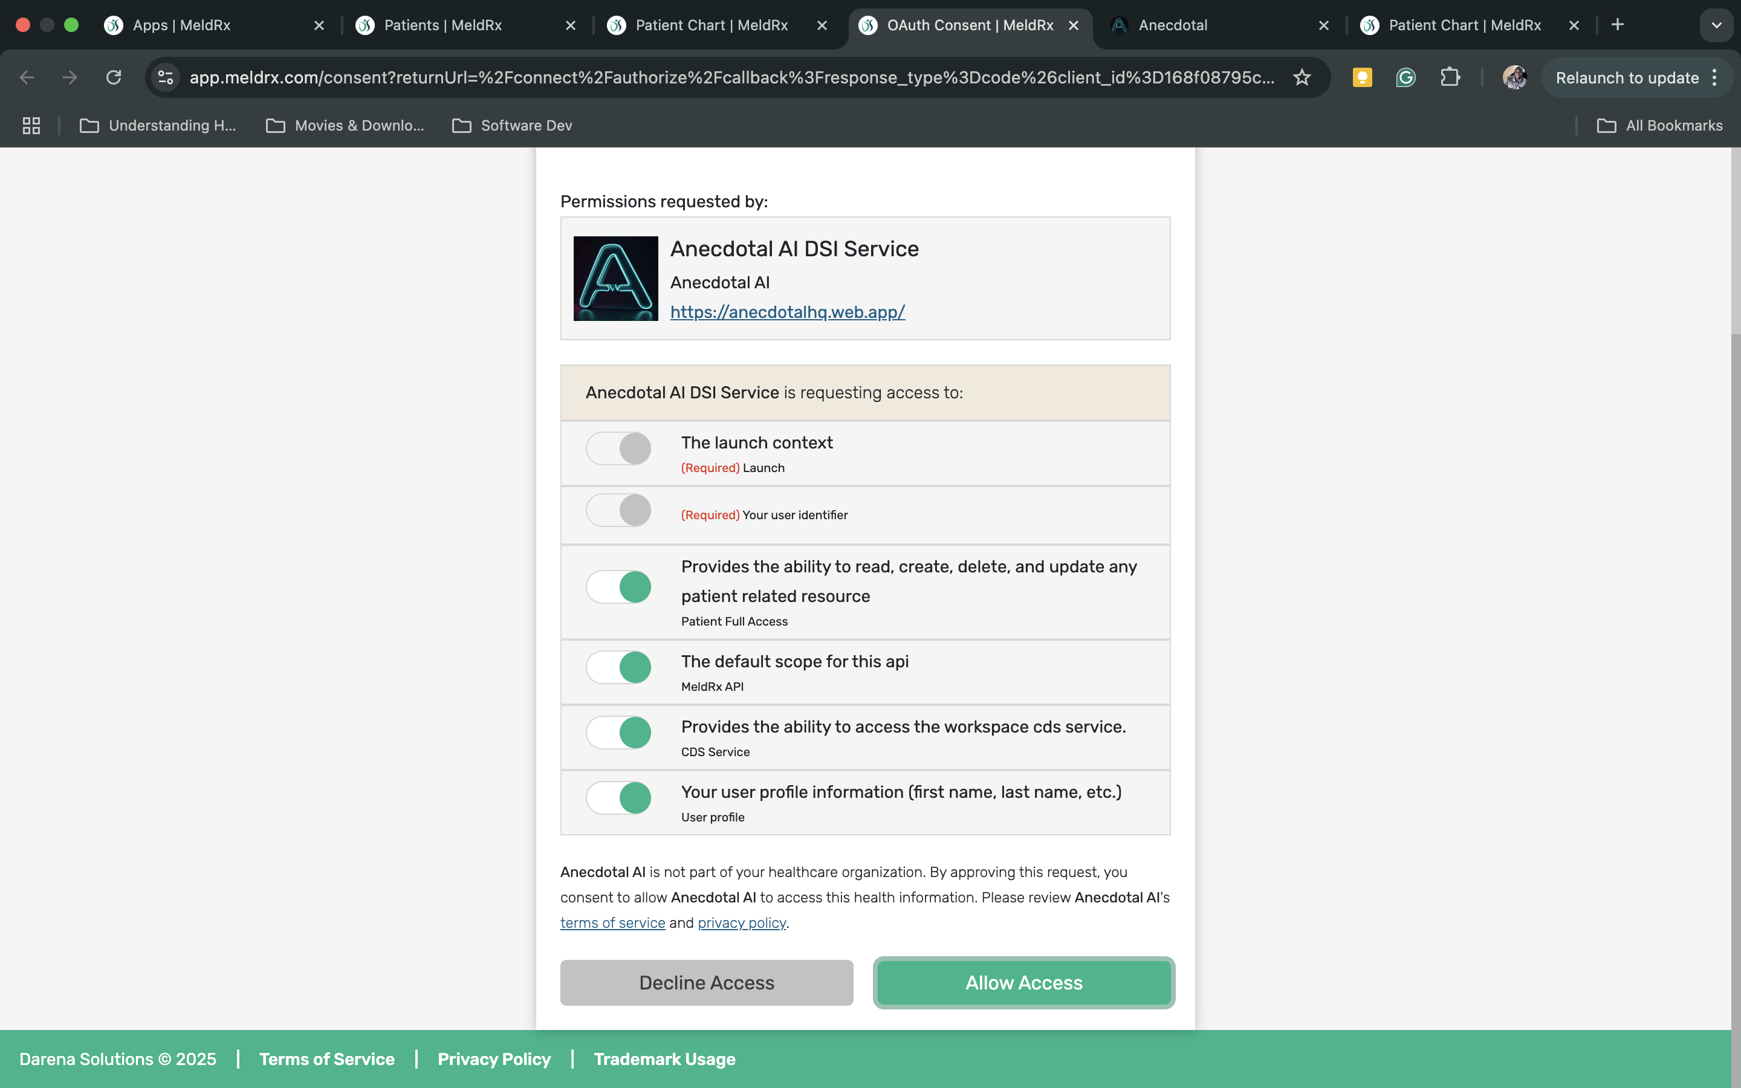The height and width of the screenshot is (1088, 1741).
Task: Disable the Patient Full Access toggle
Action: click(x=618, y=586)
